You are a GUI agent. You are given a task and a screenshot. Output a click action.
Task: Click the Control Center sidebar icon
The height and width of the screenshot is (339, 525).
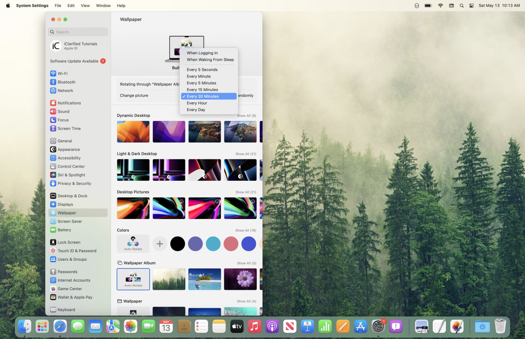(x=54, y=166)
